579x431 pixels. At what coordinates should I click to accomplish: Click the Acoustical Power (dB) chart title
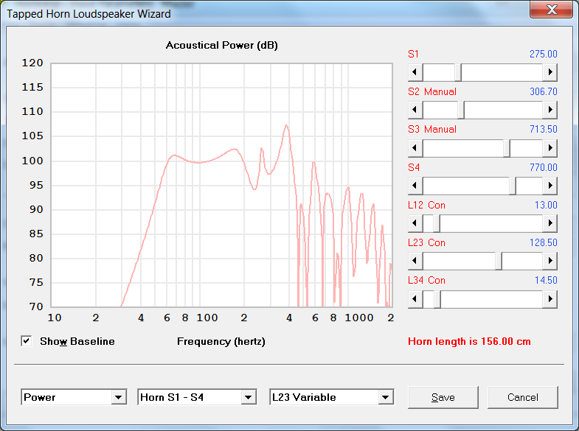click(221, 46)
